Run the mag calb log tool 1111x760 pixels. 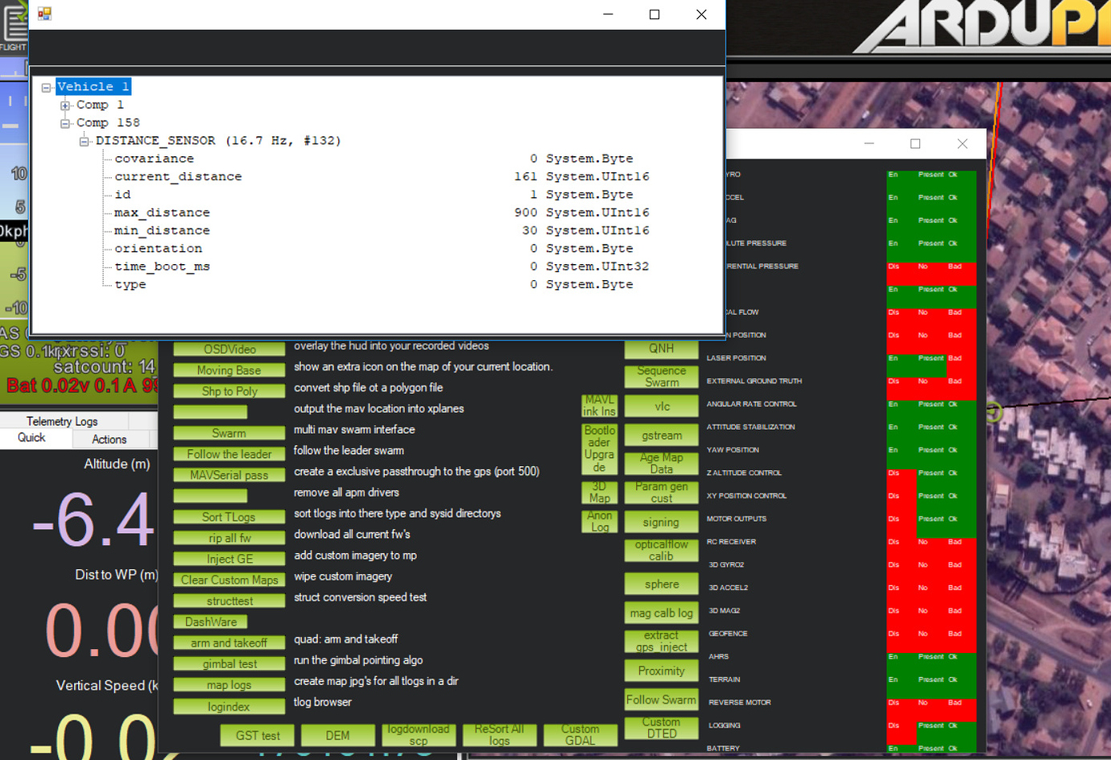(x=661, y=613)
